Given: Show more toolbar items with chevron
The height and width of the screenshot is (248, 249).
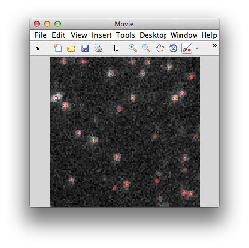Looking at the screenshot, I should 215,45.
